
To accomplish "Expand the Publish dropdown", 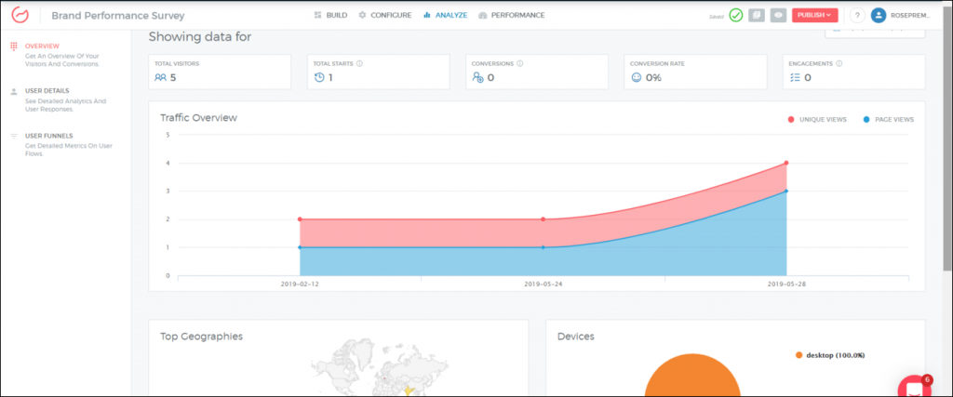I will [816, 15].
